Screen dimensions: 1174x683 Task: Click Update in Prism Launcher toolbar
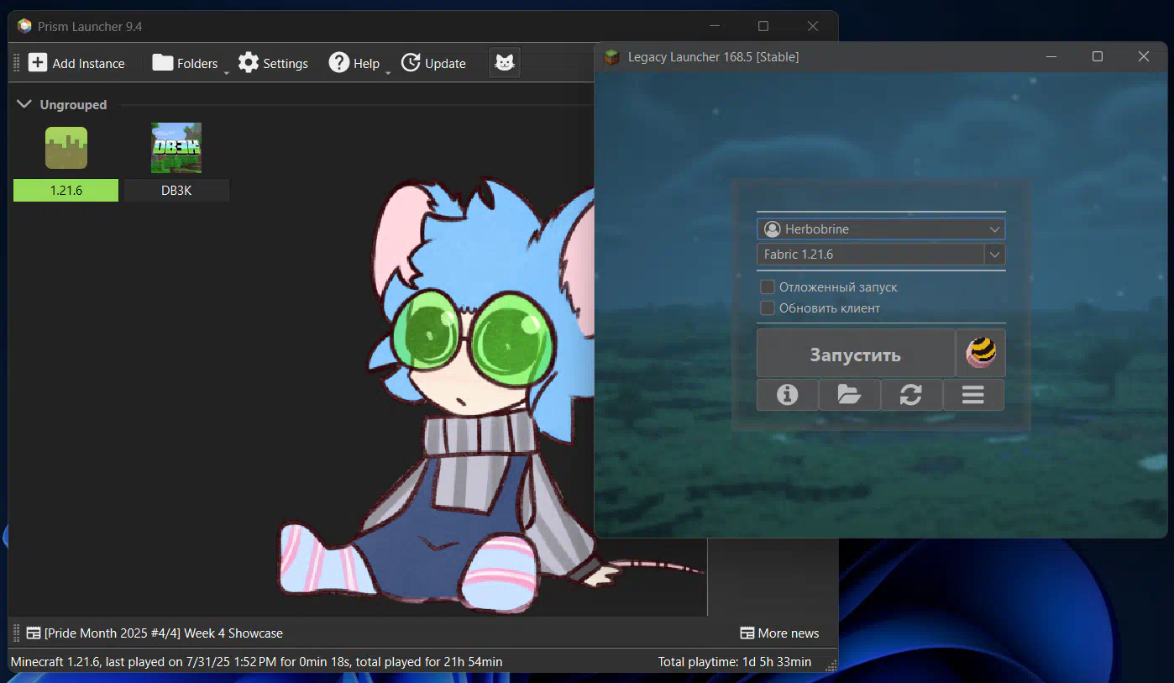point(433,63)
